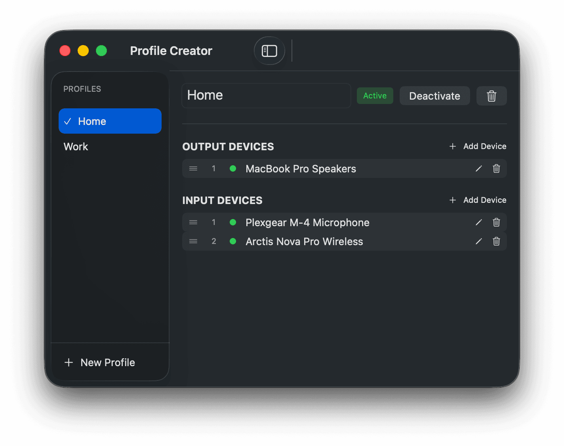564x446 pixels.
Task: Click the checkmark on the Home profile
Action: click(x=68, y=121)
